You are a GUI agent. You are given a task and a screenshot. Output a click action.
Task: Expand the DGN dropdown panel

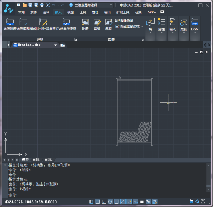[x=195, y=26]
